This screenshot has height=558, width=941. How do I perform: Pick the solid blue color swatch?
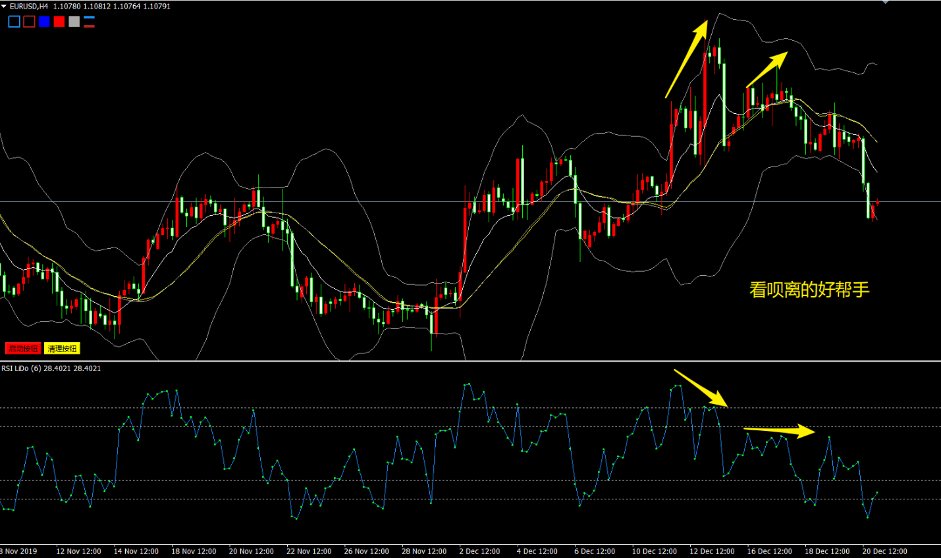[44, 22]
